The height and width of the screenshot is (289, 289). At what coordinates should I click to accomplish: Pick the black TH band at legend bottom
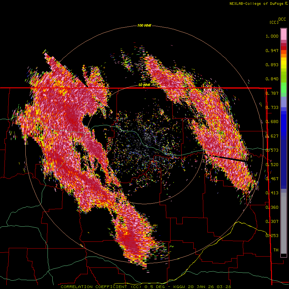(x=284, y=255)
